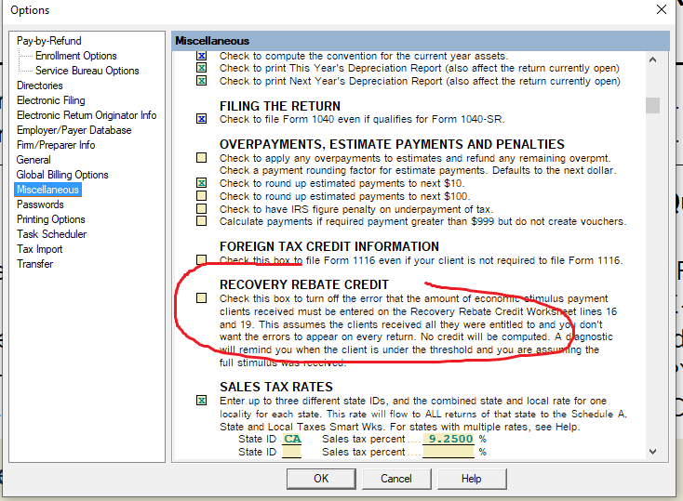Toggle the Form 1116 filing checkbox

[201, 260]
